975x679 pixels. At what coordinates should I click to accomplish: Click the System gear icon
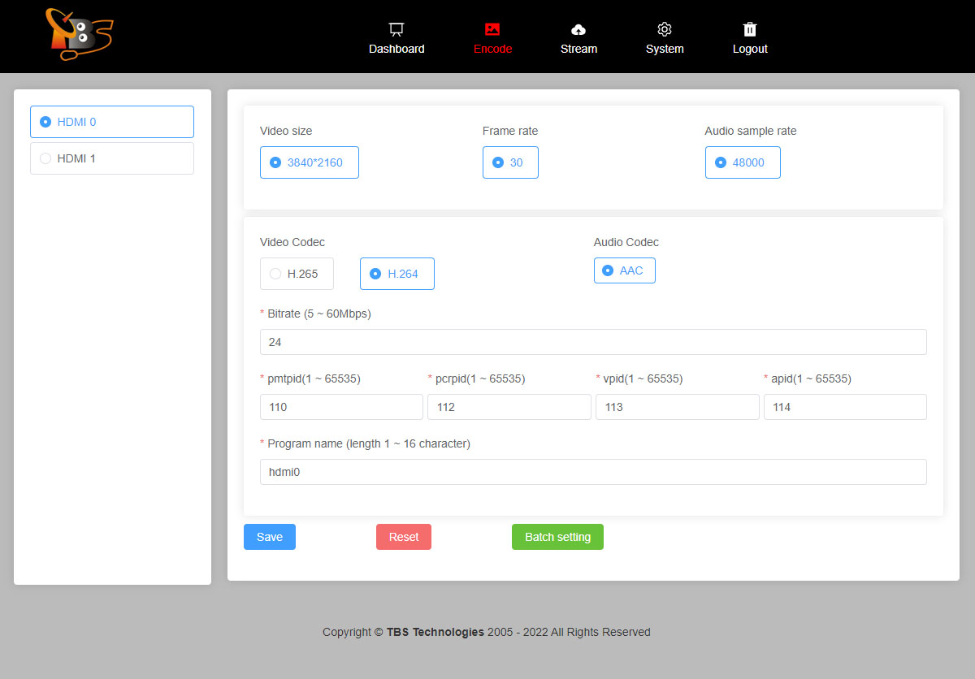point(665,29)
